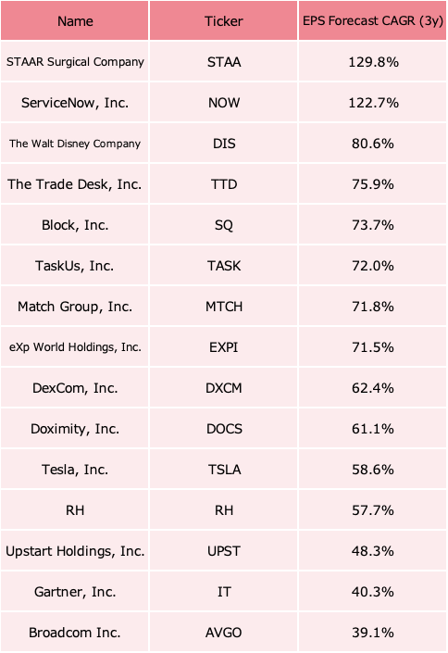Select the 129.8% value for STAA

373,62
